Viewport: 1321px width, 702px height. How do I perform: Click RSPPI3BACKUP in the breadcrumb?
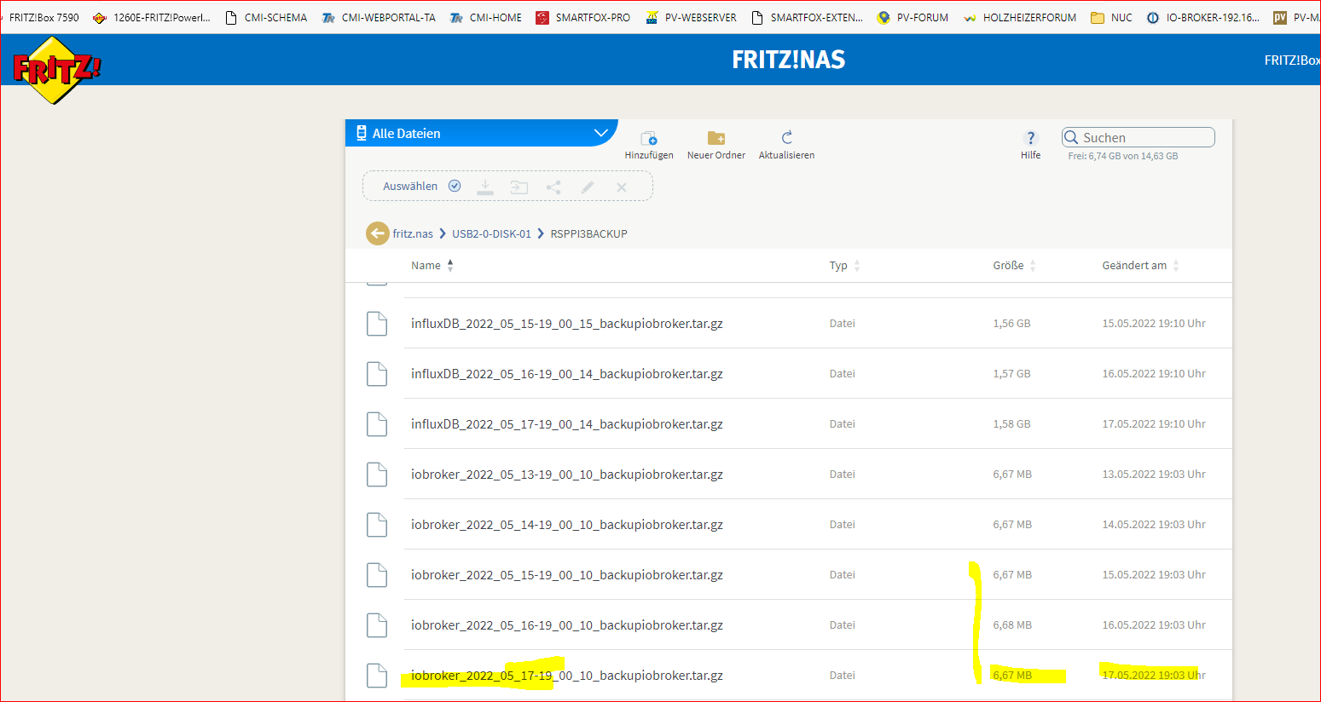click(588, 233)
